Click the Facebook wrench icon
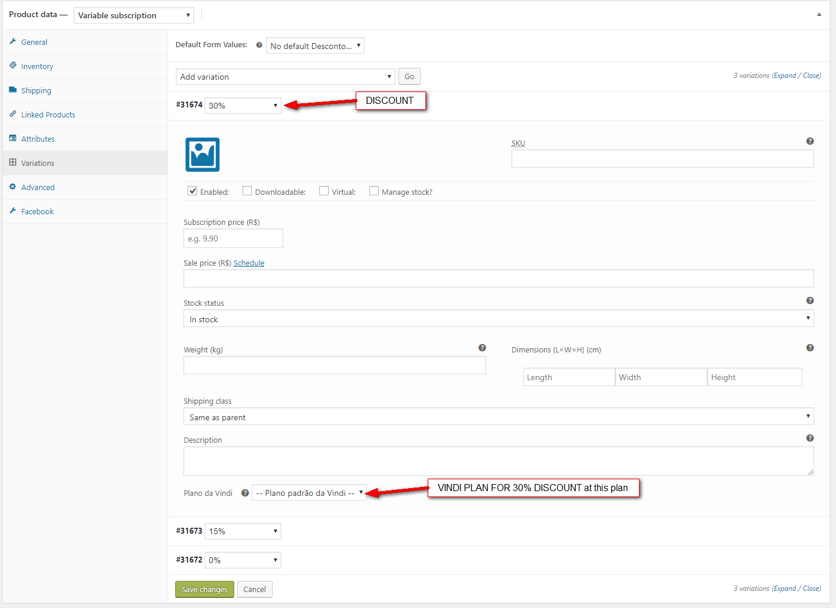The width and height of the screenshot is (836, 608). pyautogui.click(x=13, y=211)
